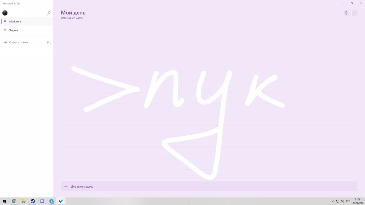Click the Добавить задачу input field

(x=209, y=186)
